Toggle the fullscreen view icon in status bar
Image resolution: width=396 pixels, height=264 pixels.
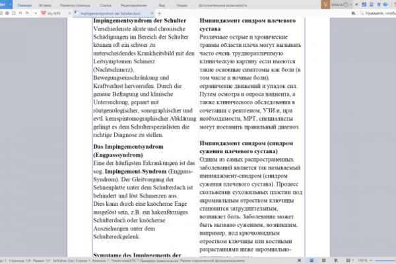(299, 261)
